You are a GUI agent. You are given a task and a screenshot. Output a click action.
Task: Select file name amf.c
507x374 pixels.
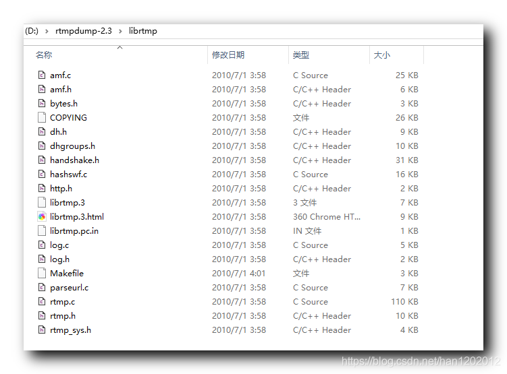(61, 75)
